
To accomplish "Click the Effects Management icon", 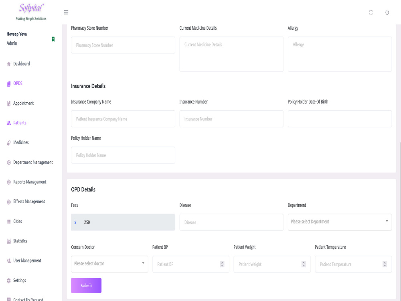I will pyautogui.click(x=9, y=202).
